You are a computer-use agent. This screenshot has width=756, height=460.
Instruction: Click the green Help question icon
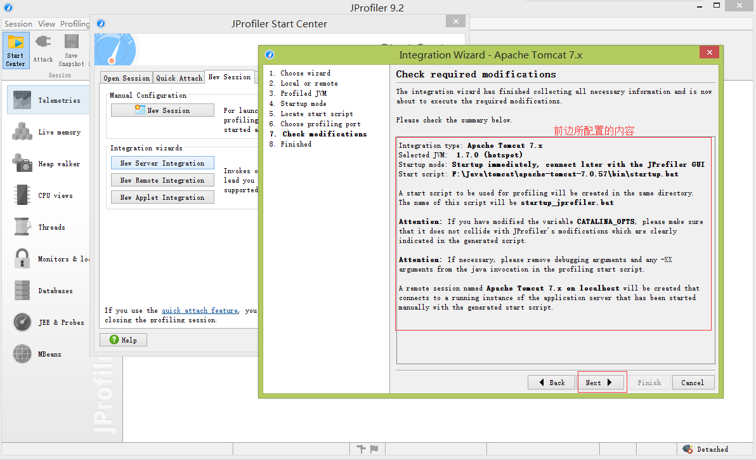(114, 339)
